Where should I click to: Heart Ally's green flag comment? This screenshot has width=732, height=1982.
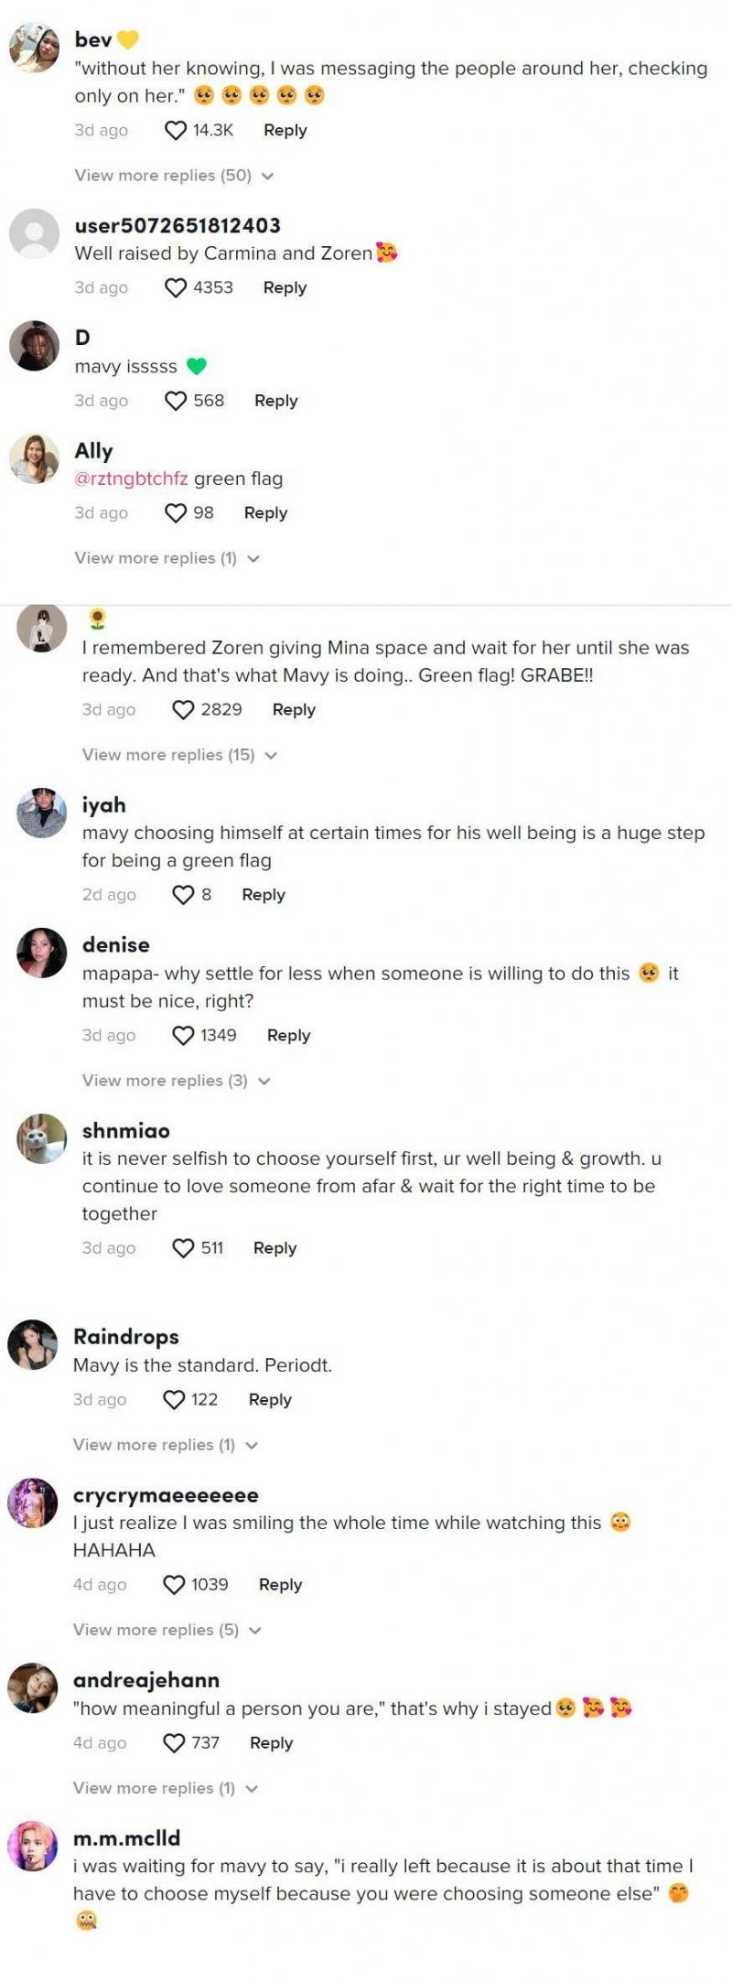tap(176, 513)
